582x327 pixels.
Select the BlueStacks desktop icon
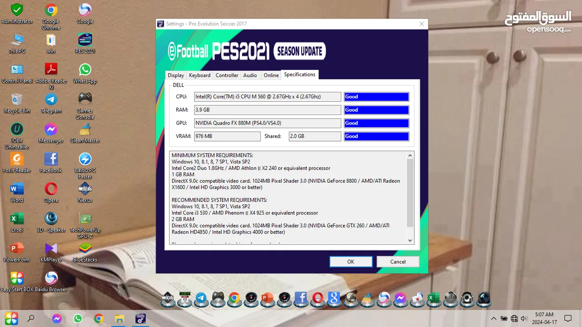tap(85, 252)
